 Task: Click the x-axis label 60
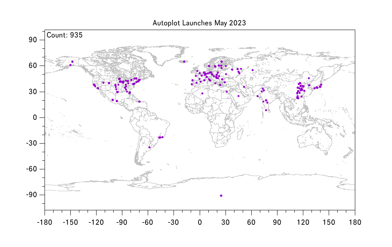(251, 222)
